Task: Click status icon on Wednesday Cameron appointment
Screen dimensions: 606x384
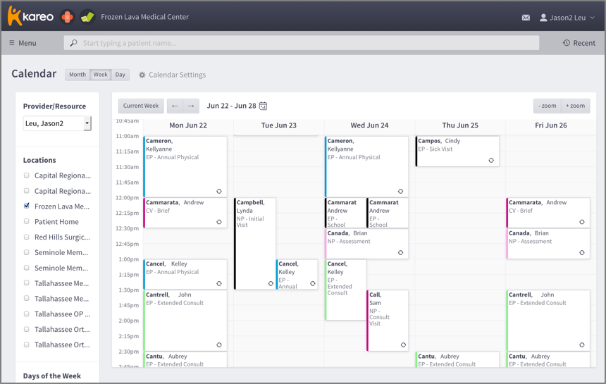Action: 400,191
